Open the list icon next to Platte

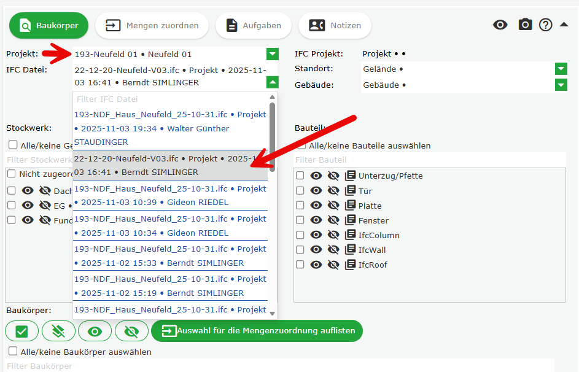pos(351,206)
